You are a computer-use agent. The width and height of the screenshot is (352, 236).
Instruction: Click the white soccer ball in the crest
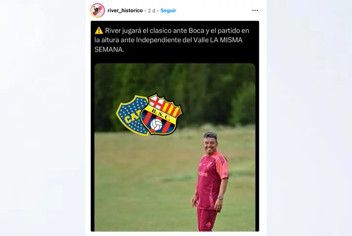[x=156, y=125]
